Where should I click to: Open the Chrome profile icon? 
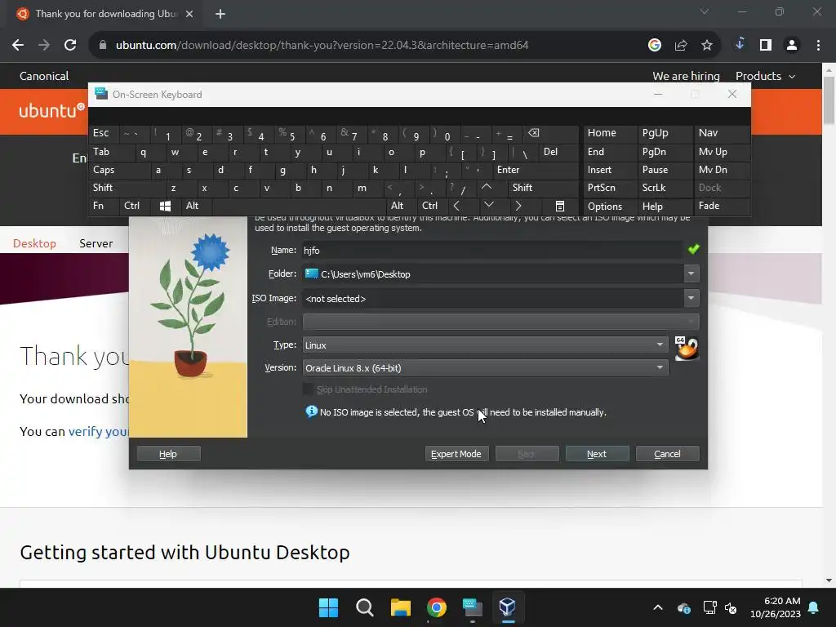[x=792, y=46]
